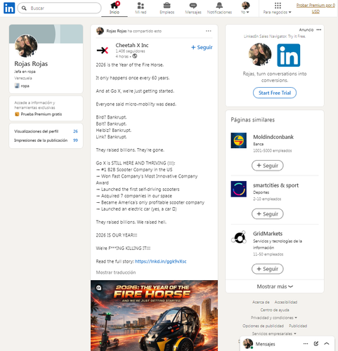Screen dimensions: 338x351
Task: Click the post visibility globe icon
Action: [x=135, y=56]
